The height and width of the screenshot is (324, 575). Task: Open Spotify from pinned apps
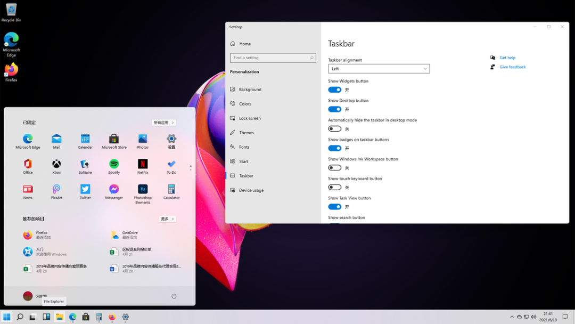[x=114, y=164]
